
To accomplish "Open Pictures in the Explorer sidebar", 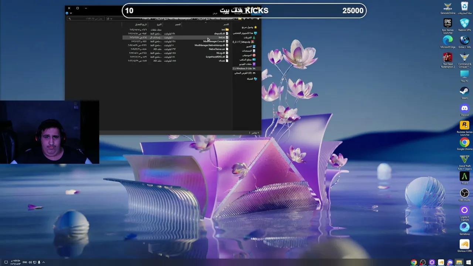I will click(x=251, y=46).
